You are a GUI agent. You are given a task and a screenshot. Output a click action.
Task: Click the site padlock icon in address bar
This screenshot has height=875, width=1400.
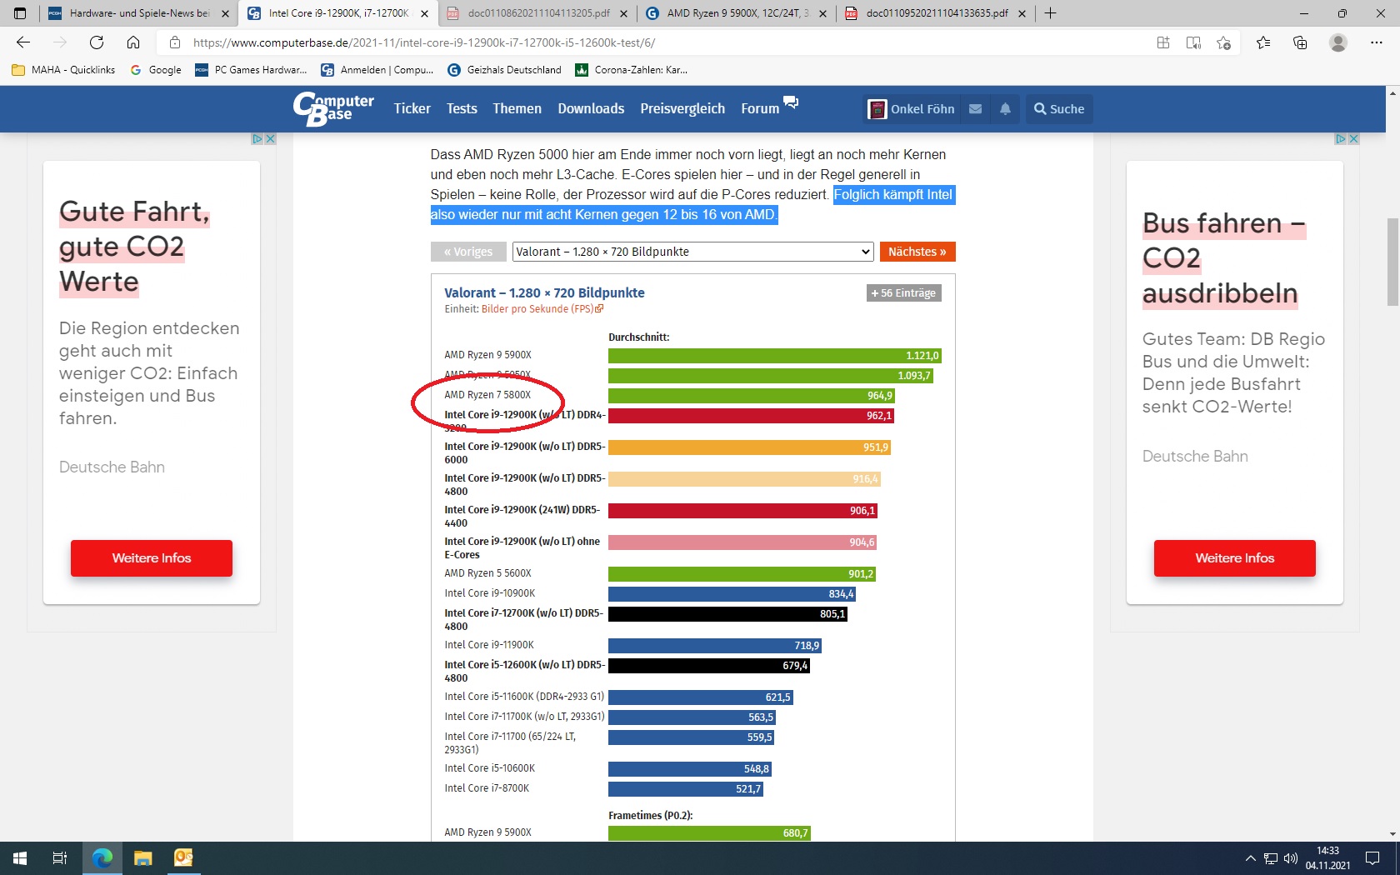click(x=175, y=42)
